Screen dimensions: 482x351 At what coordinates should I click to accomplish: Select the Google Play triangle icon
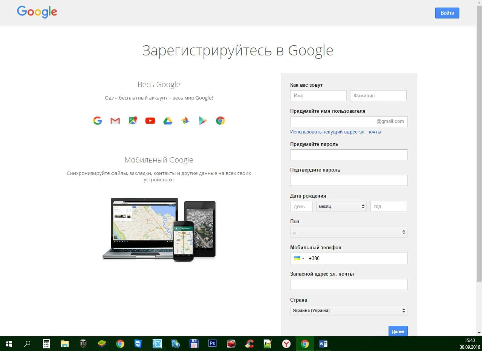(203, 120)
